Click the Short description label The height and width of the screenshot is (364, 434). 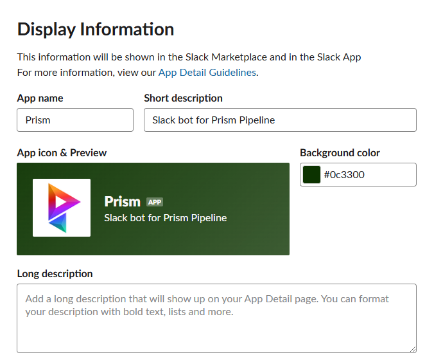pos(183,98)
